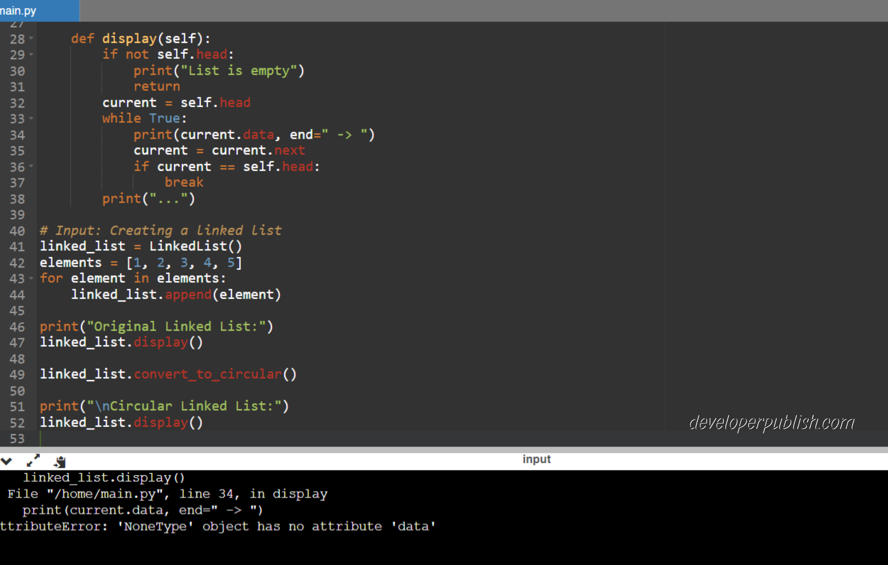Select the input section header bar
This screenshot has height=565, width=888.
(536, 459)
